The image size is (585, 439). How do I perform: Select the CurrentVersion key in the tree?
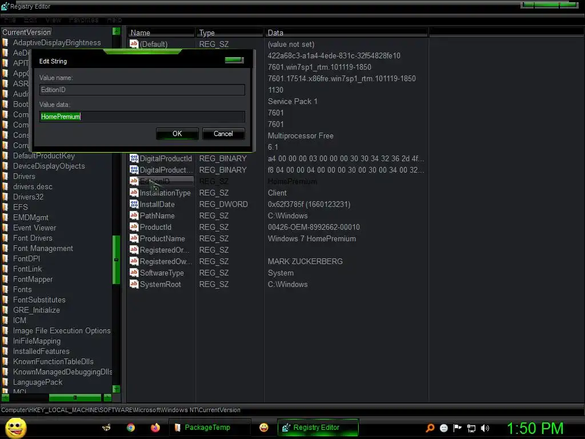pyautogui.click(x=26, y=32)
